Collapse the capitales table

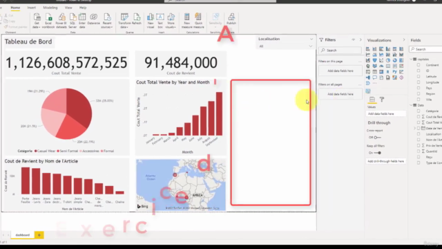coord(412,59)
